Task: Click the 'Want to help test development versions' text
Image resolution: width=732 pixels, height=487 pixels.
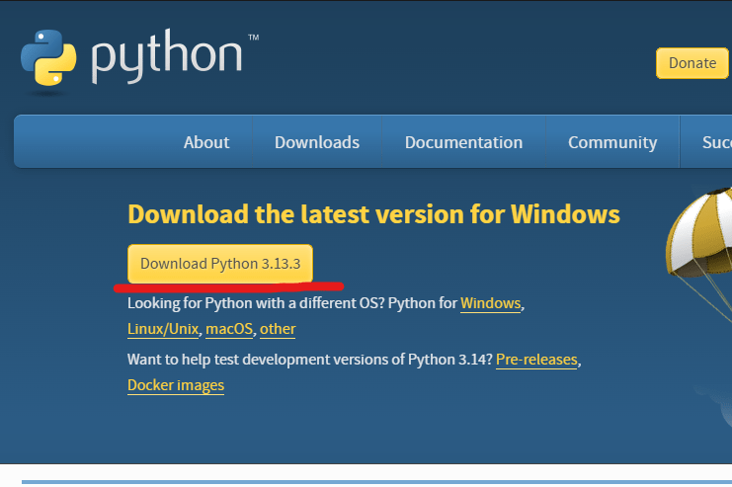Action: pos(259,360)
